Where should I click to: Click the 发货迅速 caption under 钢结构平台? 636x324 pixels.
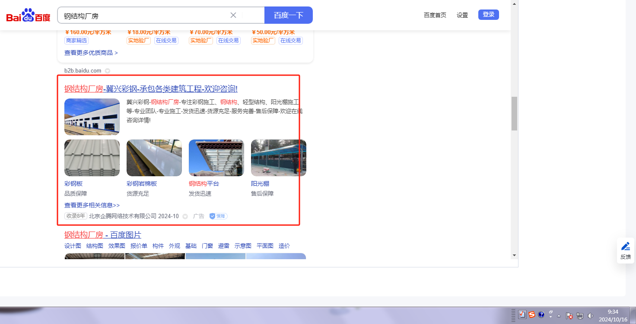[200, 194]
